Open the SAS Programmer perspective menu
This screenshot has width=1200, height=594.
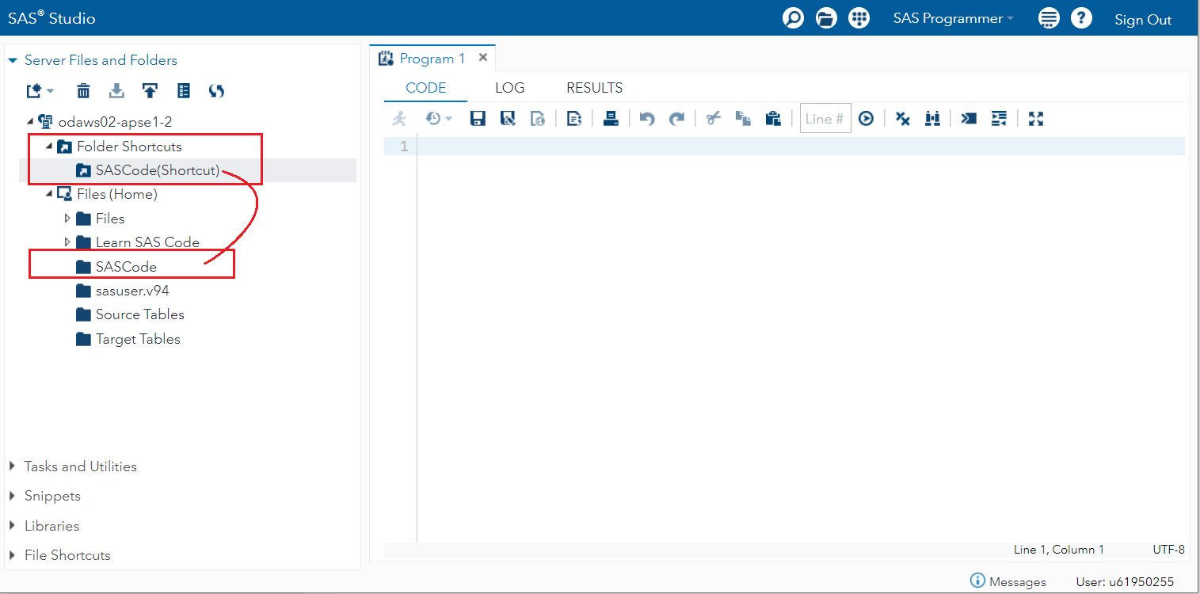click(x=952, y=17)
